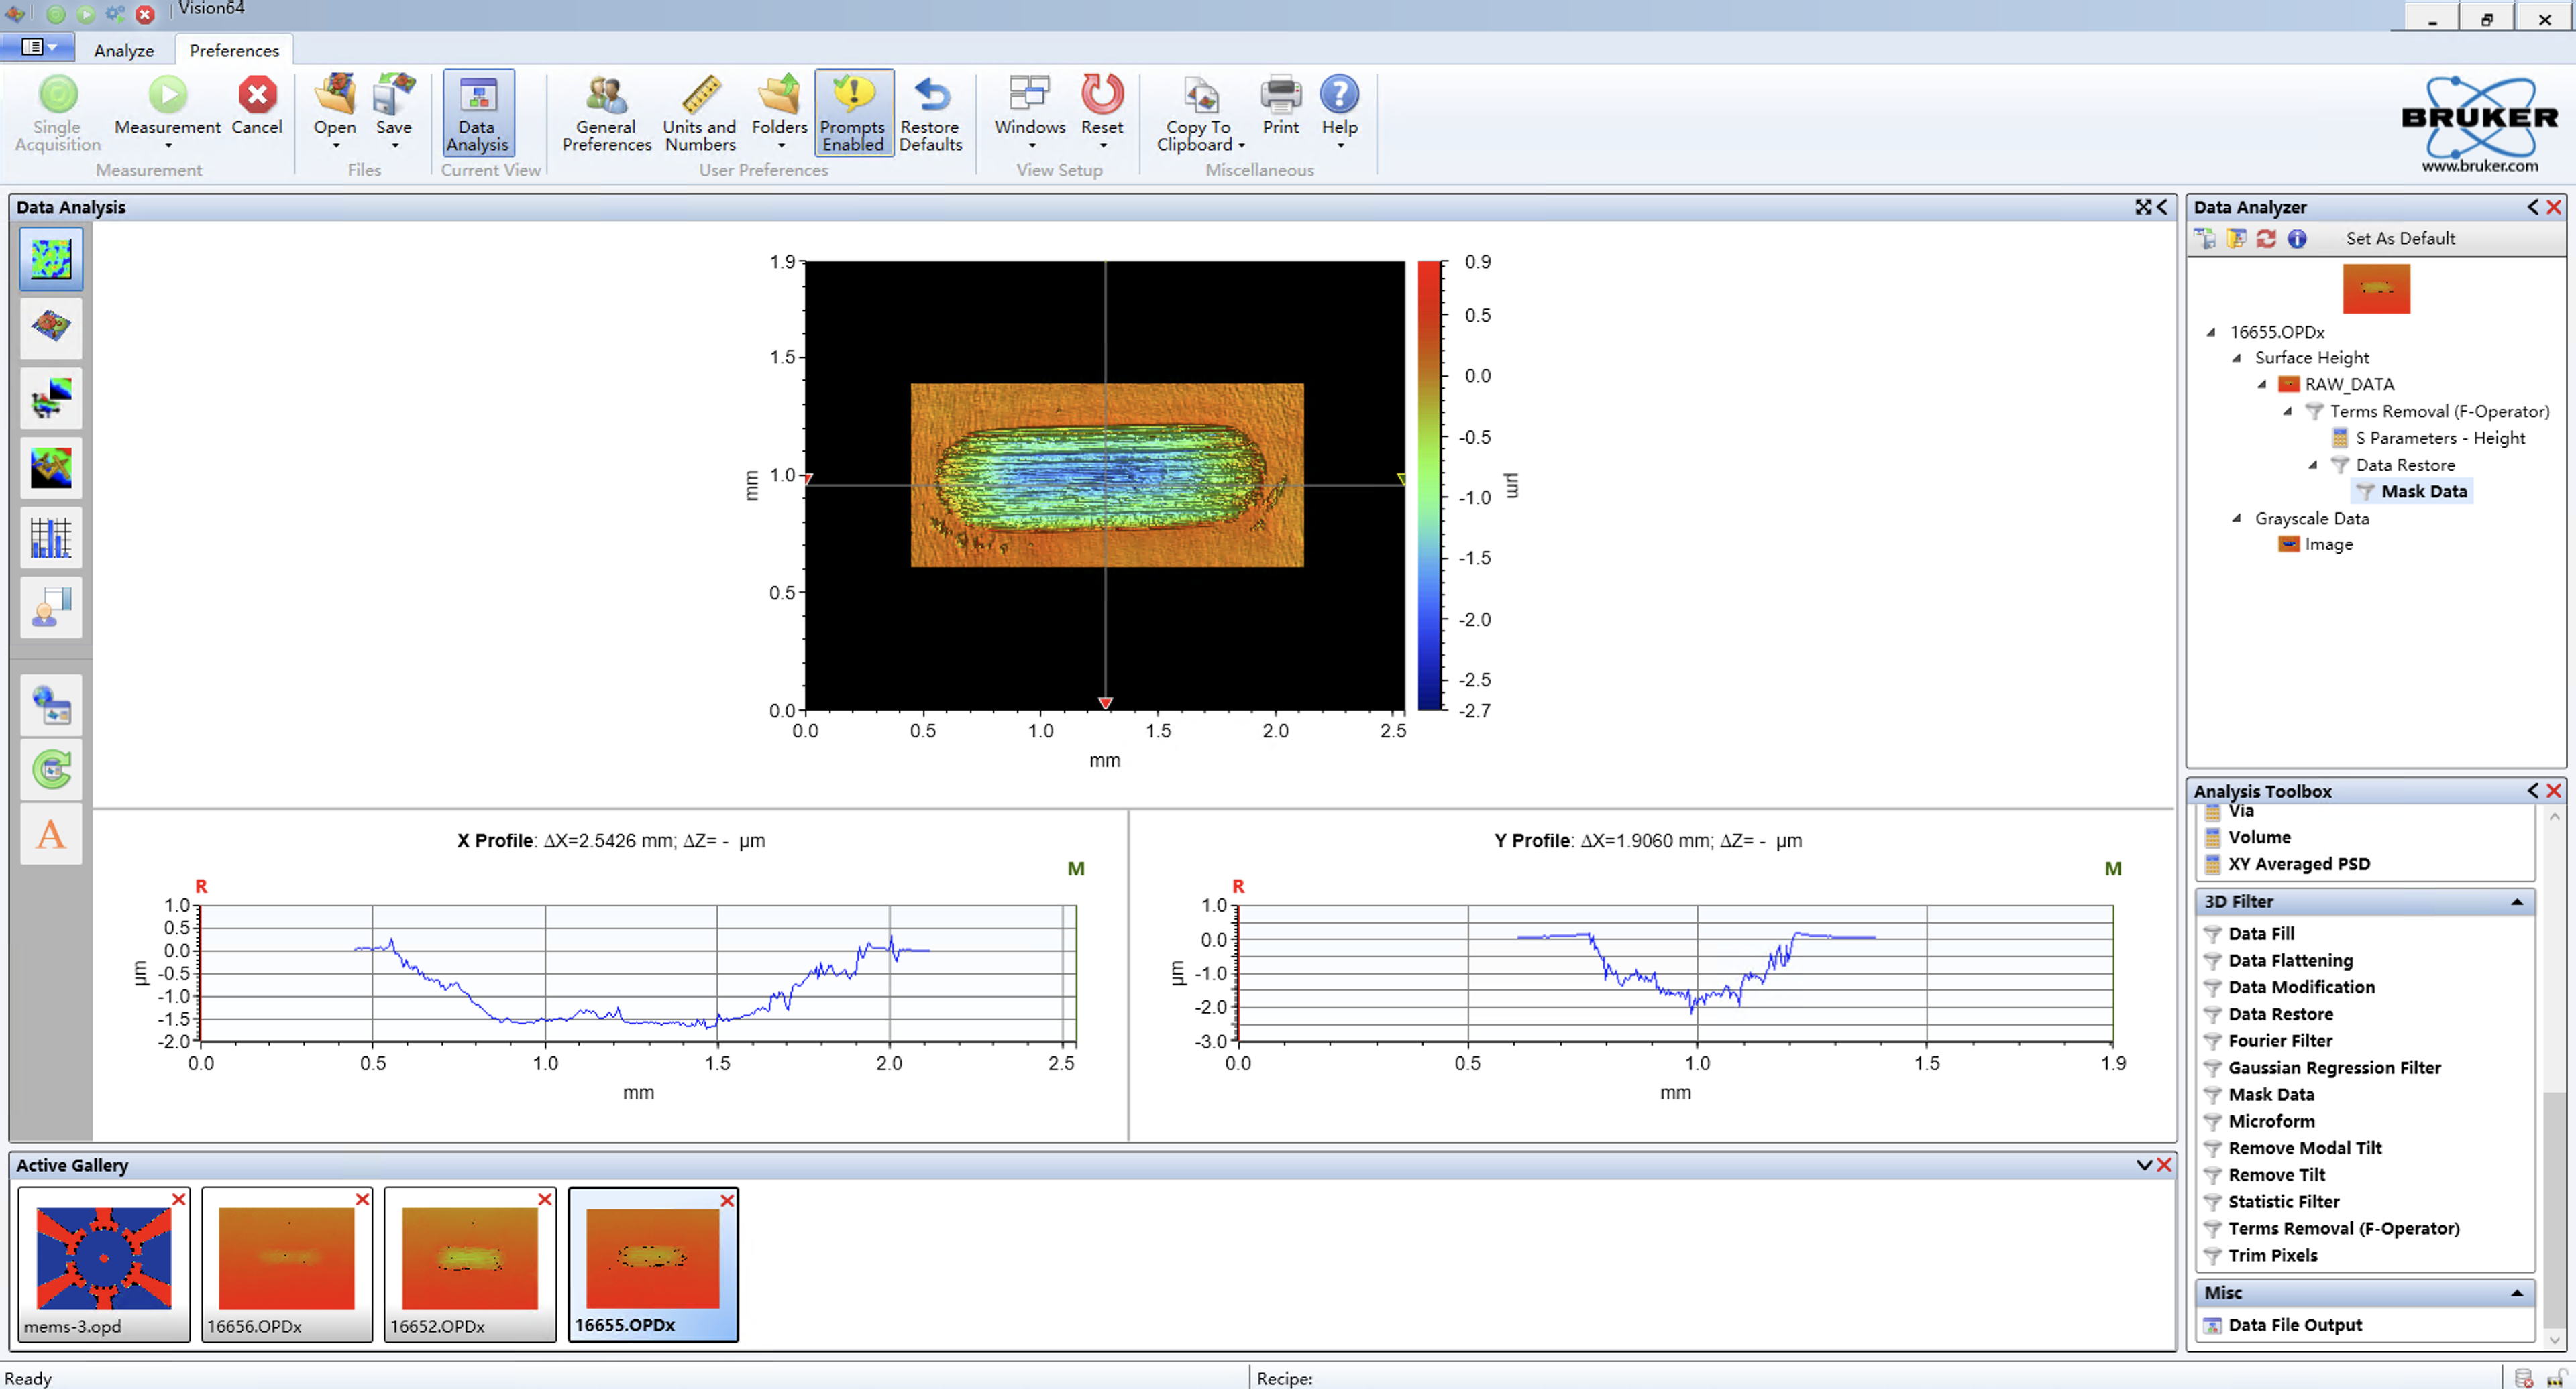Open the 16652.OPDx gallery thumbnail

[x=470, y=1258]
